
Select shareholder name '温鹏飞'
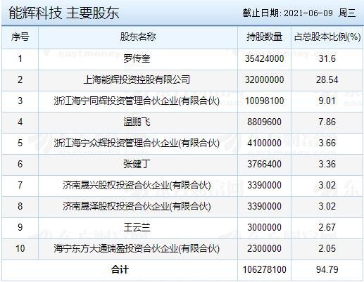click(137, 122)
